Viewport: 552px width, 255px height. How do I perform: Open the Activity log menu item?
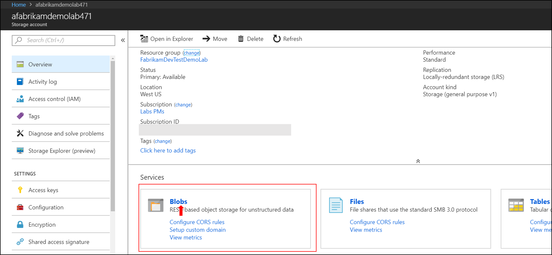[x=61, y=82]
